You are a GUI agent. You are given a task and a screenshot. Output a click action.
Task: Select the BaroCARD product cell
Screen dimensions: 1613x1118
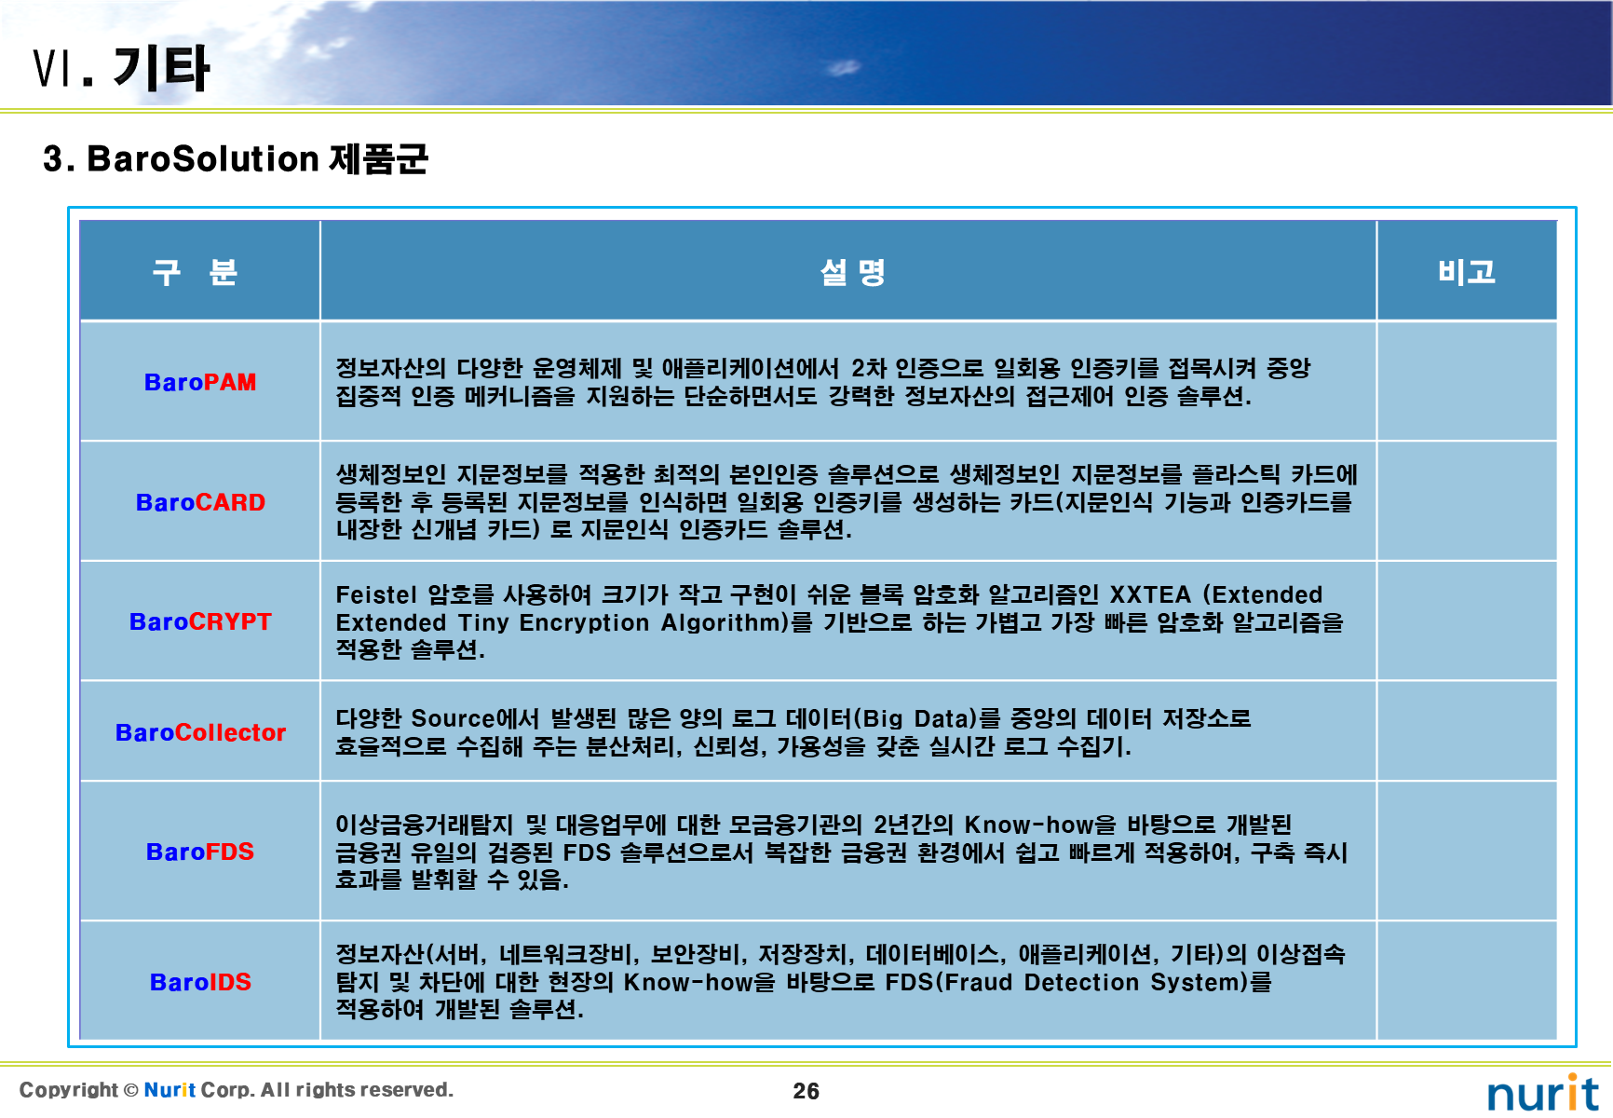click(x=200, y=501)
